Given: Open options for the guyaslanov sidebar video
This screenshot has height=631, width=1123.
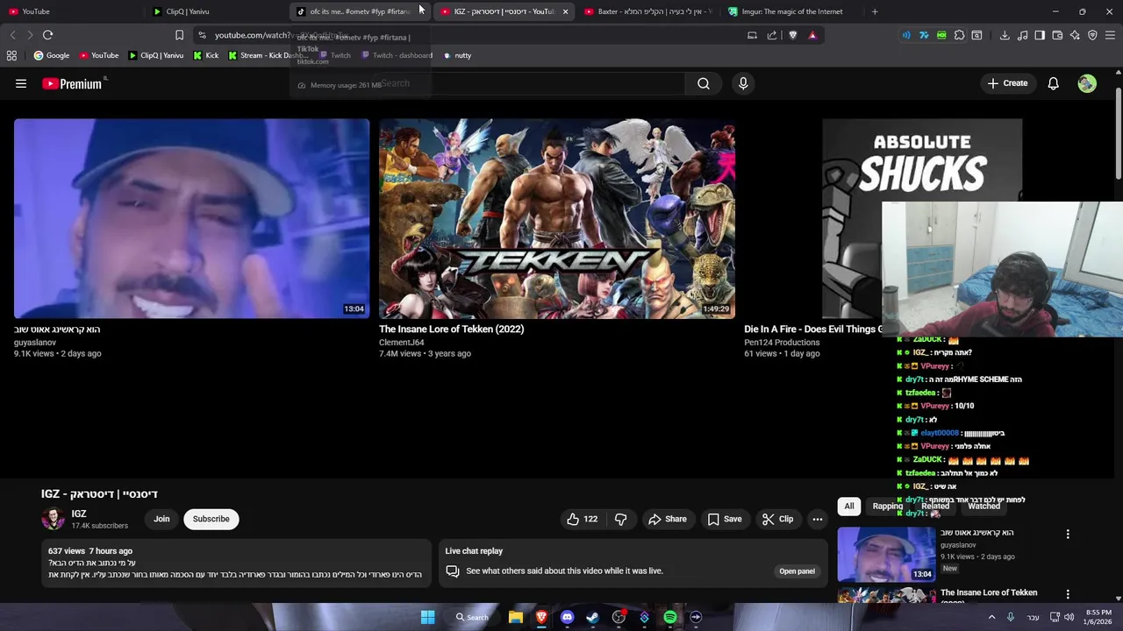Looking at the screenshot, I should (x=1068, y=534).
